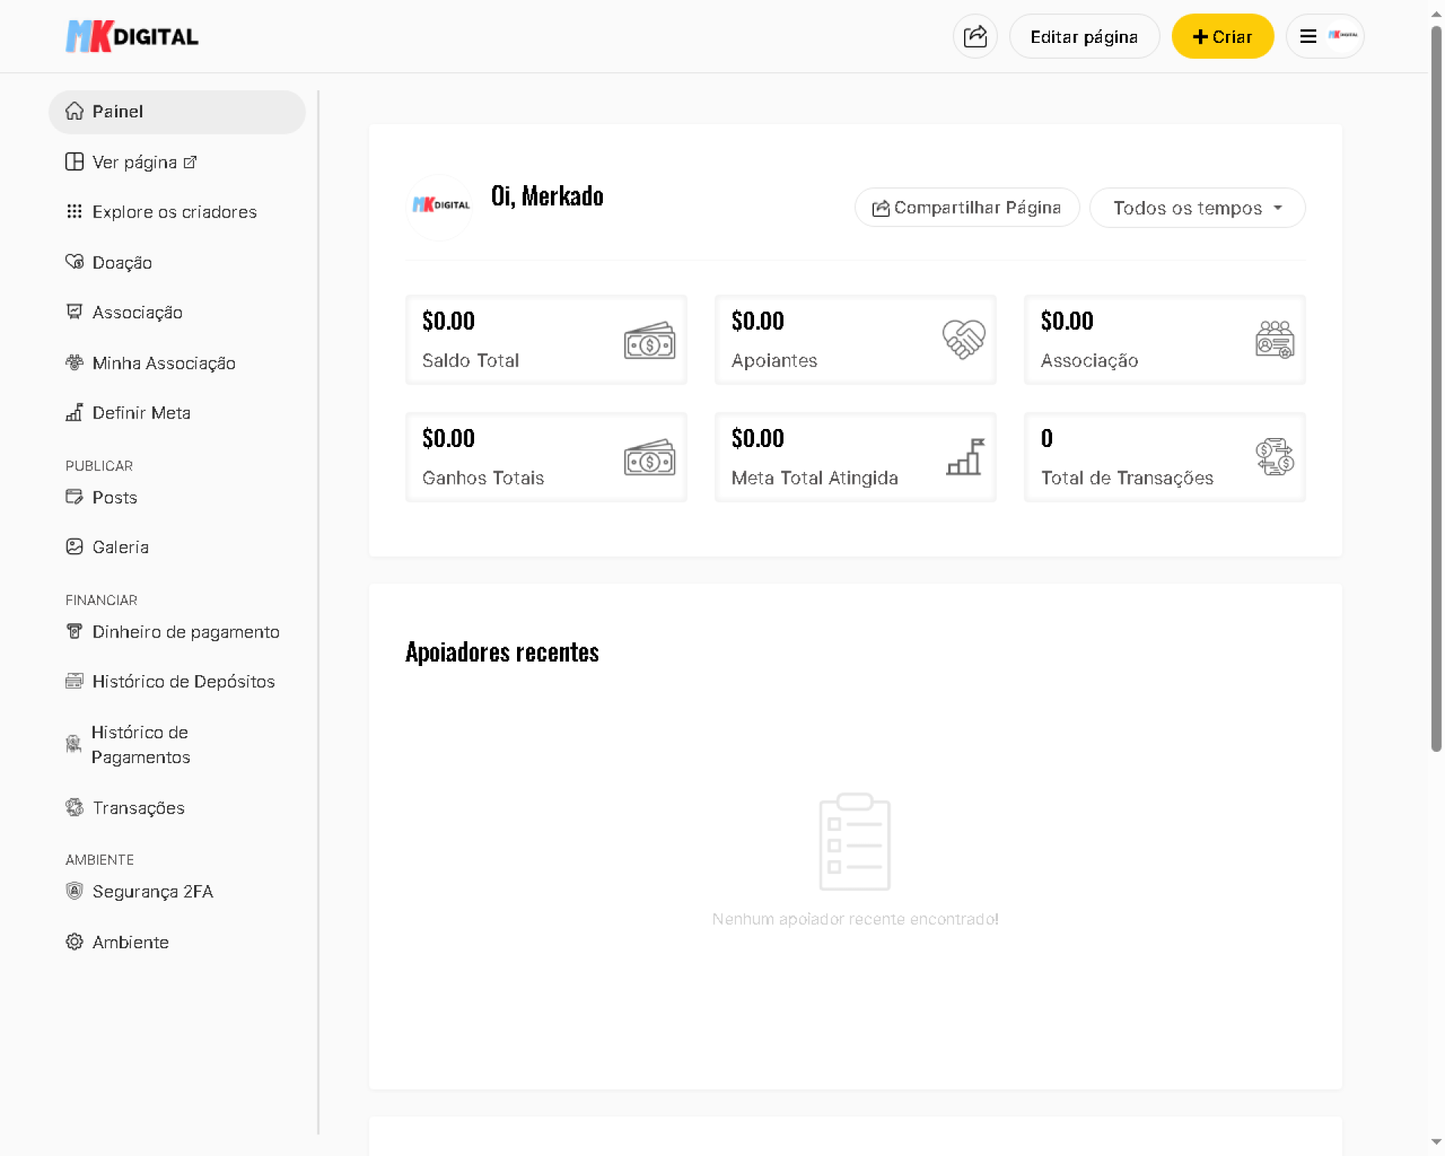Click the Definir Meta chart icon

coord(74,412)
